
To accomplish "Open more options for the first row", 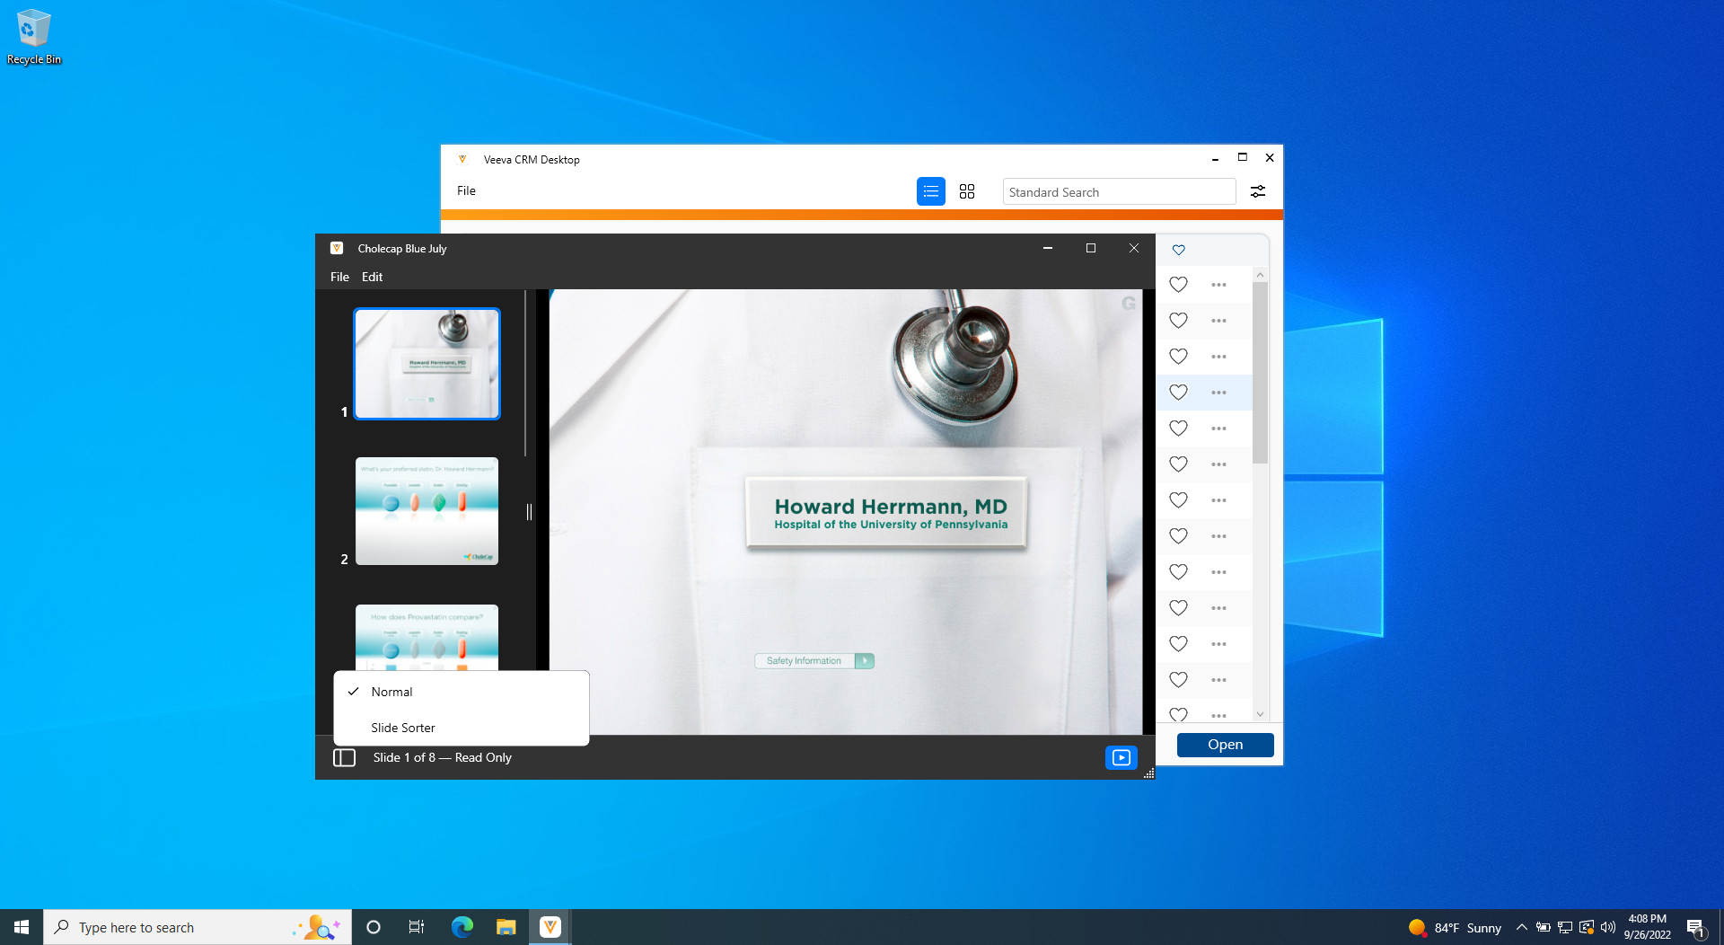I will pyautogui.click(x=1218, y=285).
